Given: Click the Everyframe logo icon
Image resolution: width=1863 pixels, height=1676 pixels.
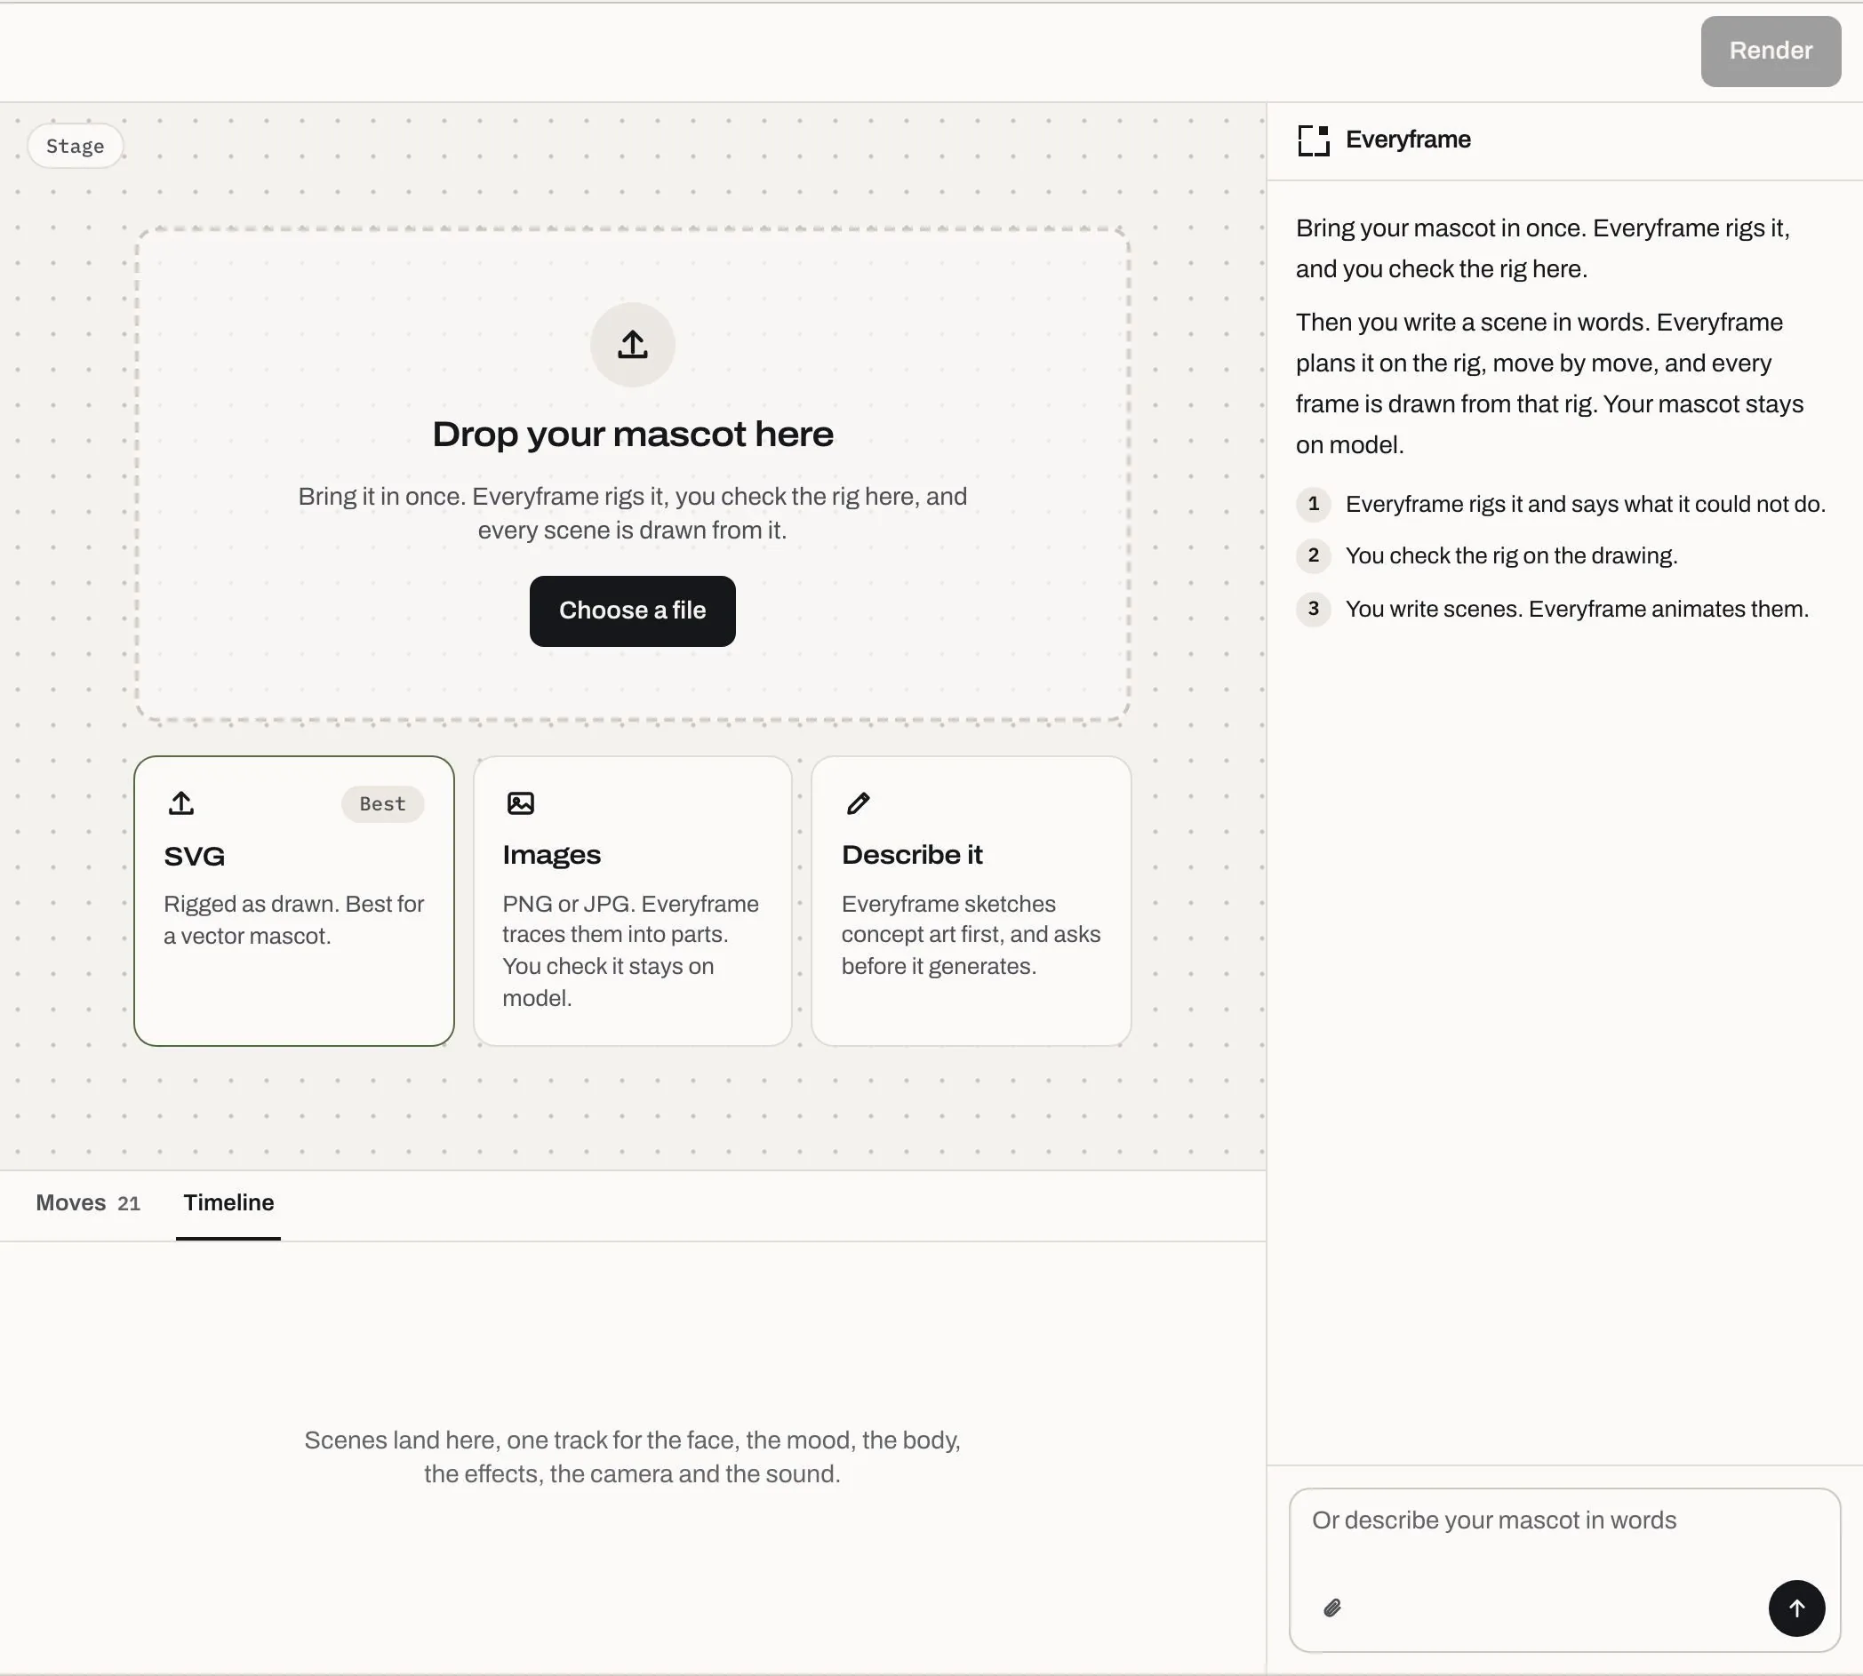Looking at the screenshot, I should [1313, 140].
